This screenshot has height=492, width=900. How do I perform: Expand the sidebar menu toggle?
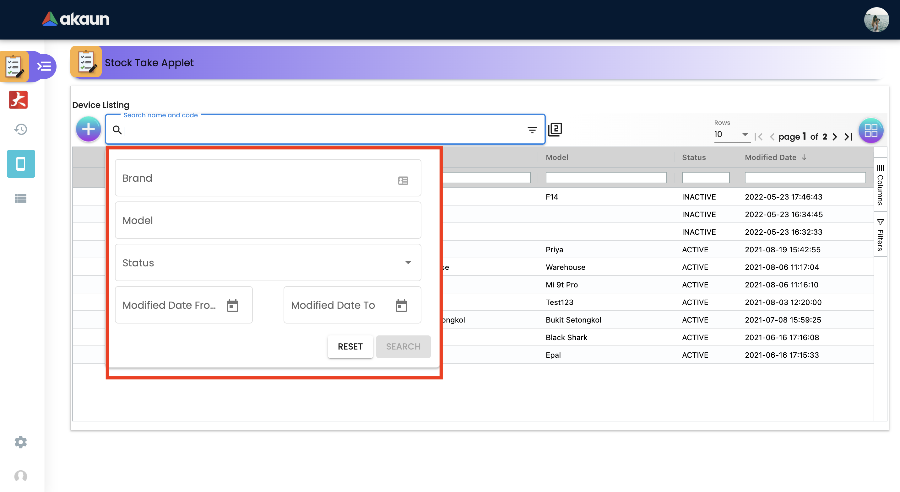click(x=44, y=66)
